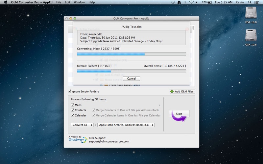Minimize the OLM Converter Pro window
263x164 pixels.
(x=71, y=18)
